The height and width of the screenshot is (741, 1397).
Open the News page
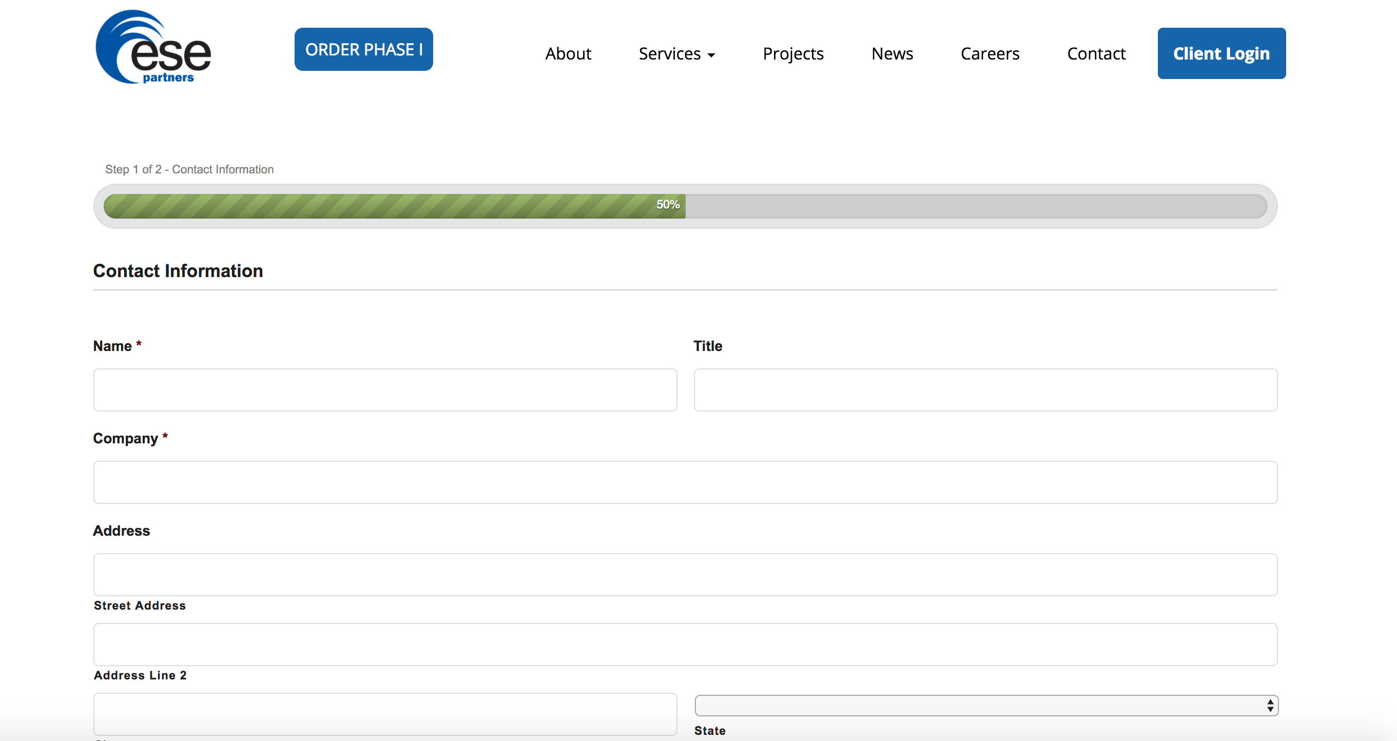pos(892,54)
